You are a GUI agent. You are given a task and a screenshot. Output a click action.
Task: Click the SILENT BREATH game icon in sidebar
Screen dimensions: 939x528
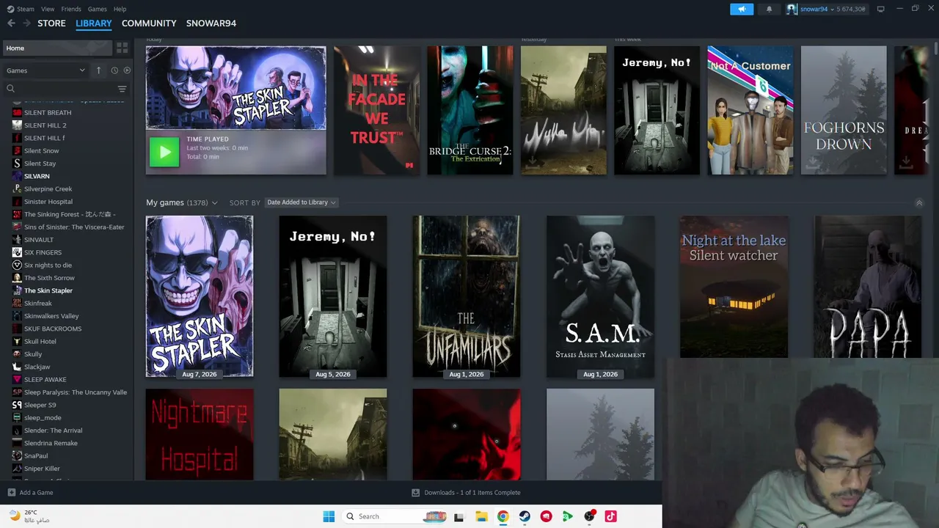[17, 113]
